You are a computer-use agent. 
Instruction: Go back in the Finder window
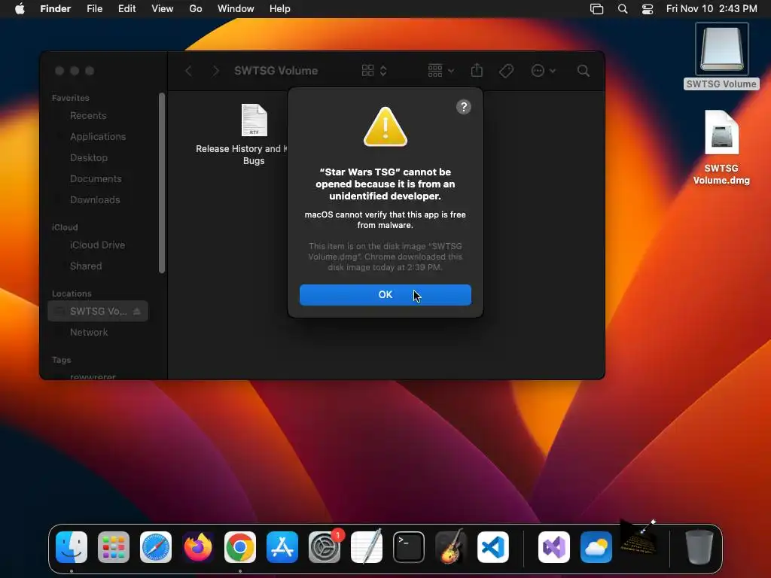click(188, 71)
